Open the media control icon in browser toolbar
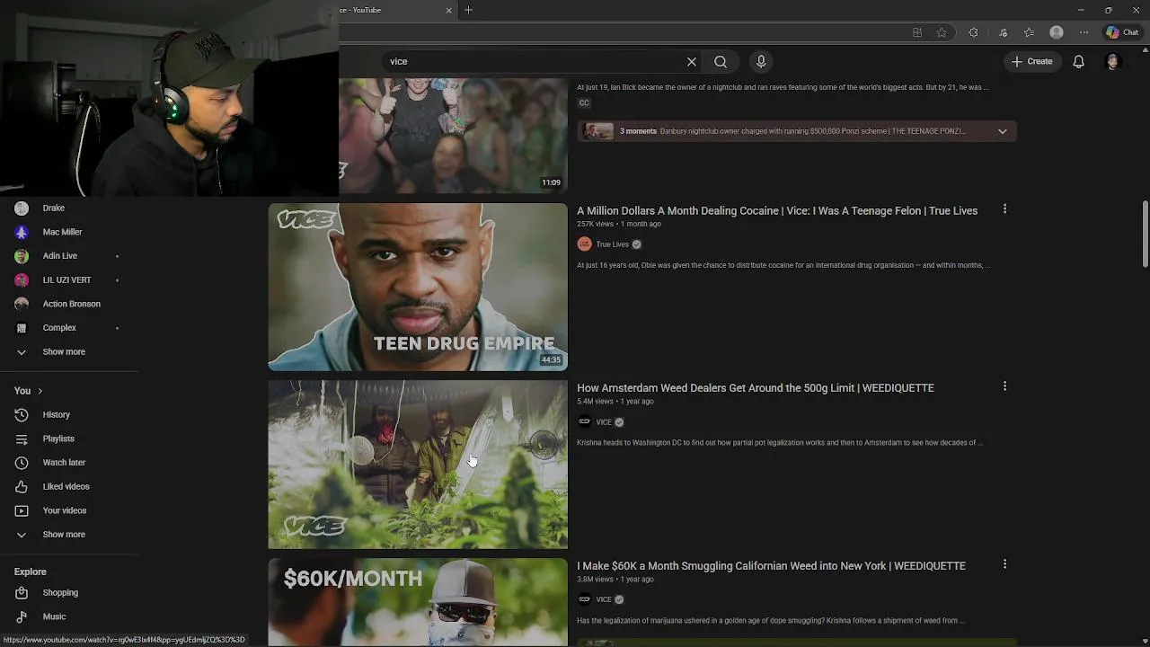 1003,32
